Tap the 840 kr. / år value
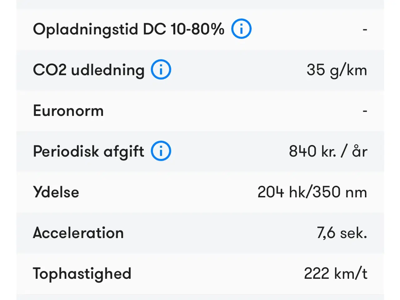Image resolution: width=400 pixels, height=300 pixels. [x=328, y=151]
